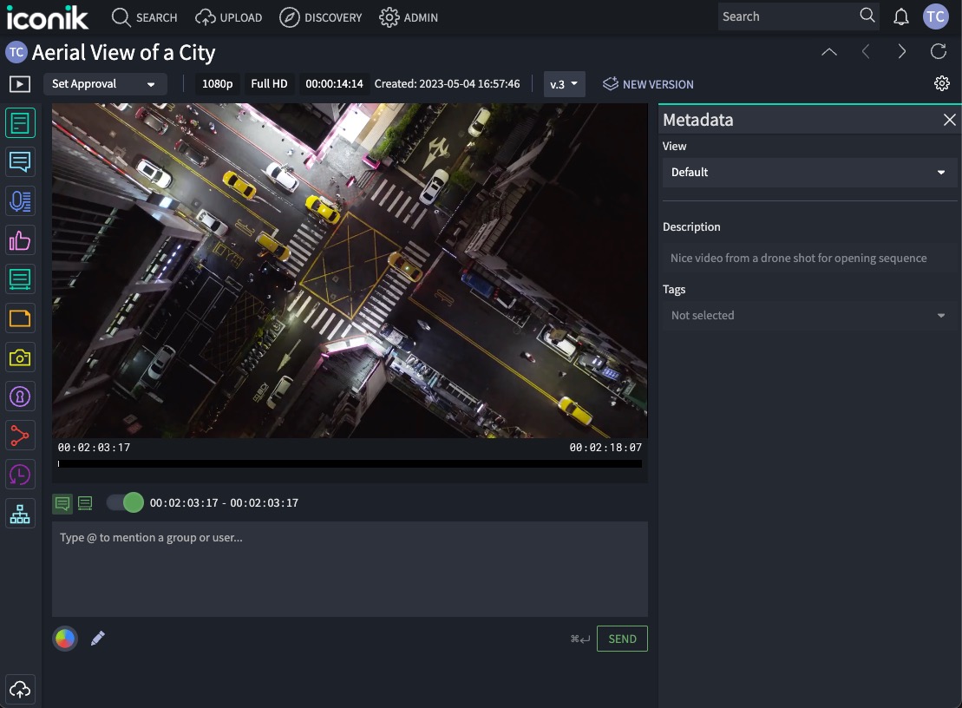The image size is (962, 708).
Task: Open the comments panel in the sidebar
Action: click(x=20, y=161)
